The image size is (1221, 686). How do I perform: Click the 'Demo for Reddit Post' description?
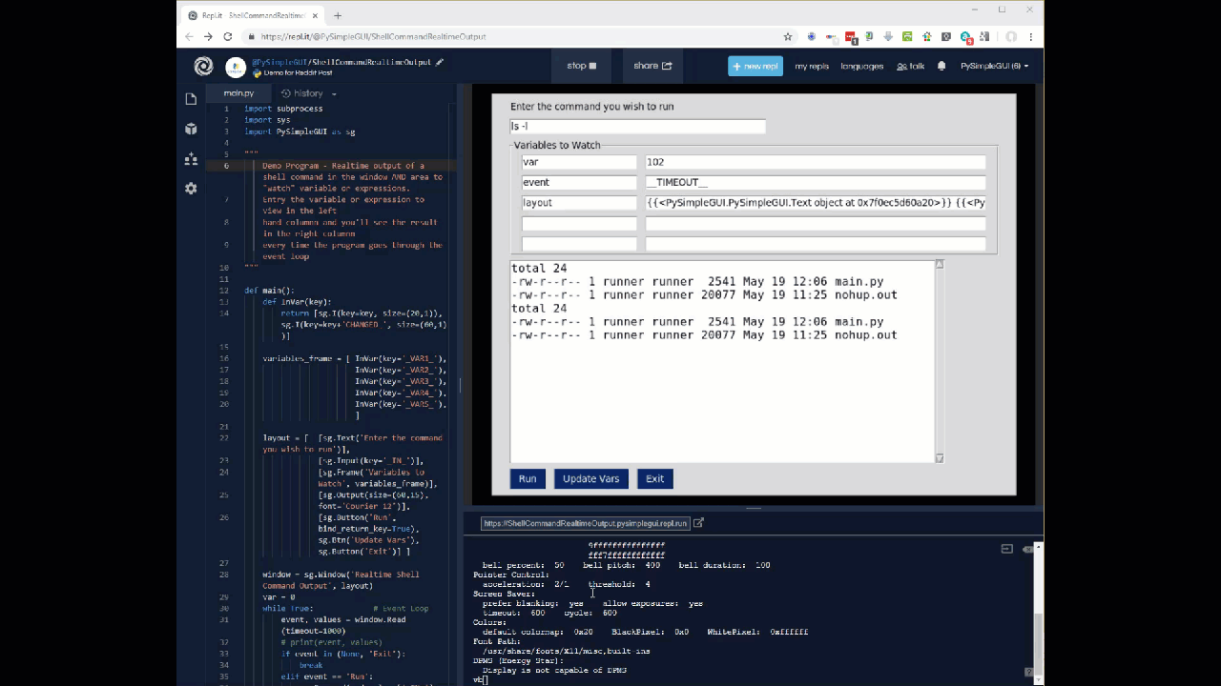[x=298, y=72]
